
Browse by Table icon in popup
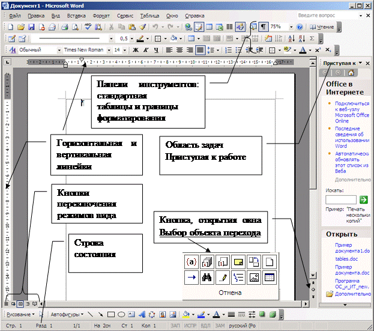coord(270,278)
